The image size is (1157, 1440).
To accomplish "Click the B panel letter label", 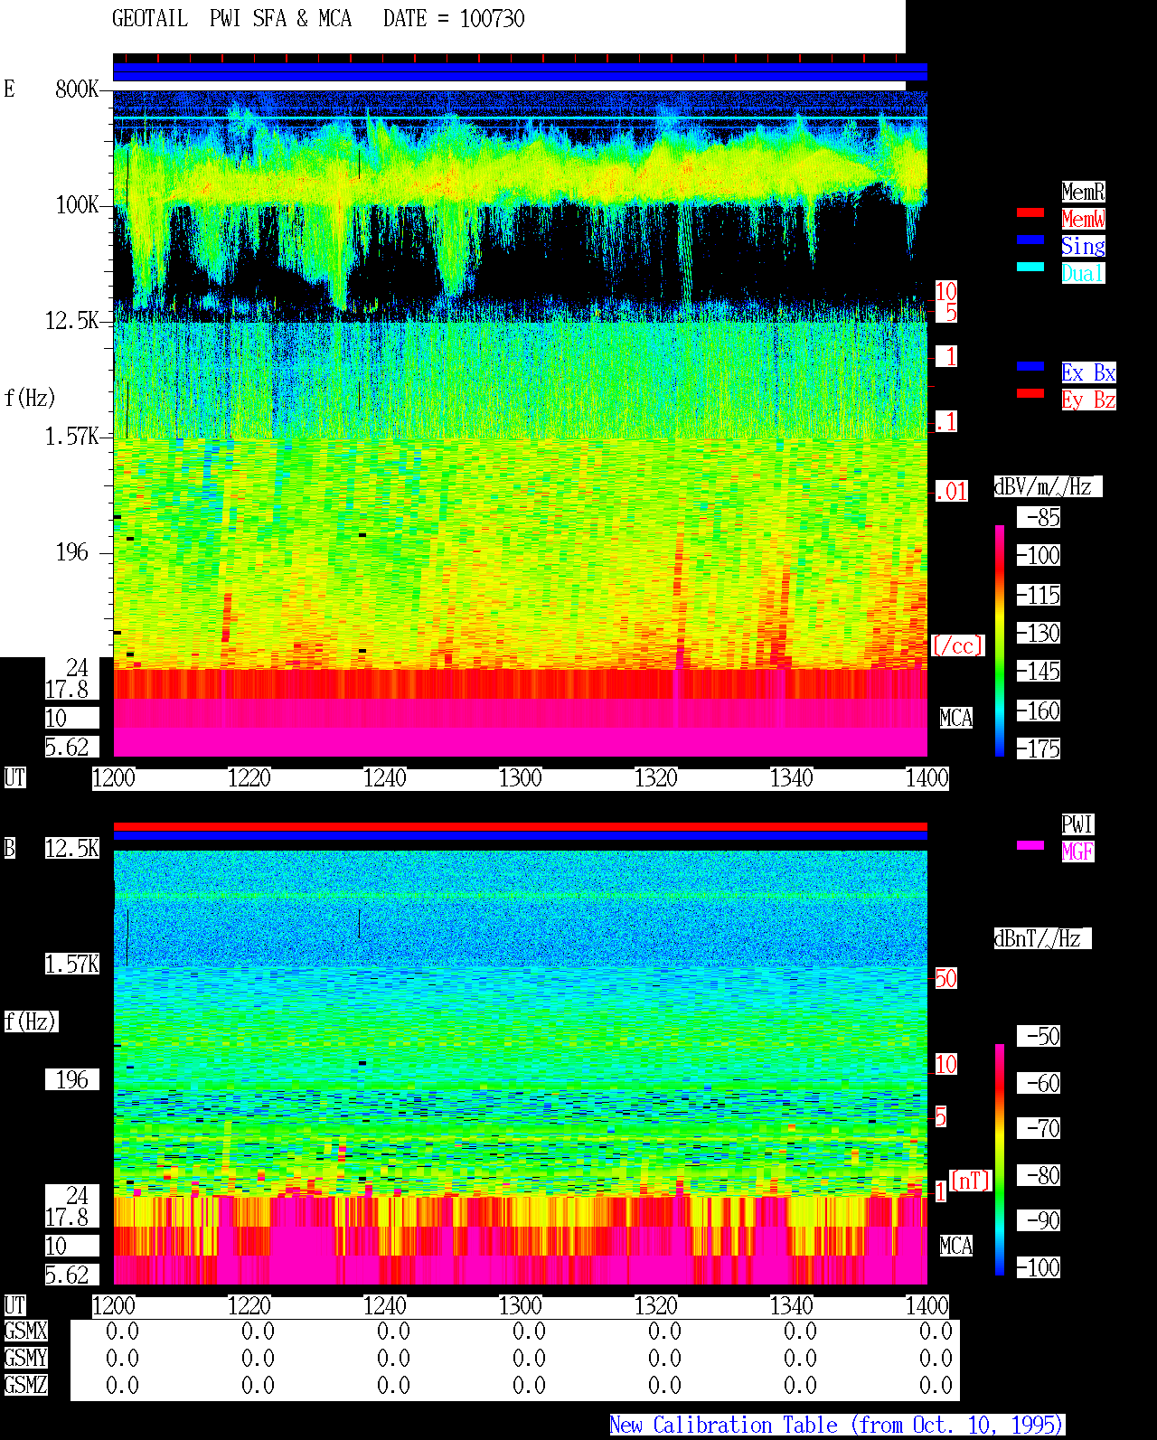I will click(x=10, y=848).
